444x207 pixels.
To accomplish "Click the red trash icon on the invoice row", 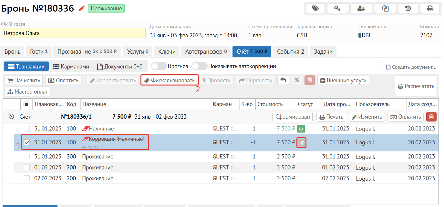I will tap(431, 117).
